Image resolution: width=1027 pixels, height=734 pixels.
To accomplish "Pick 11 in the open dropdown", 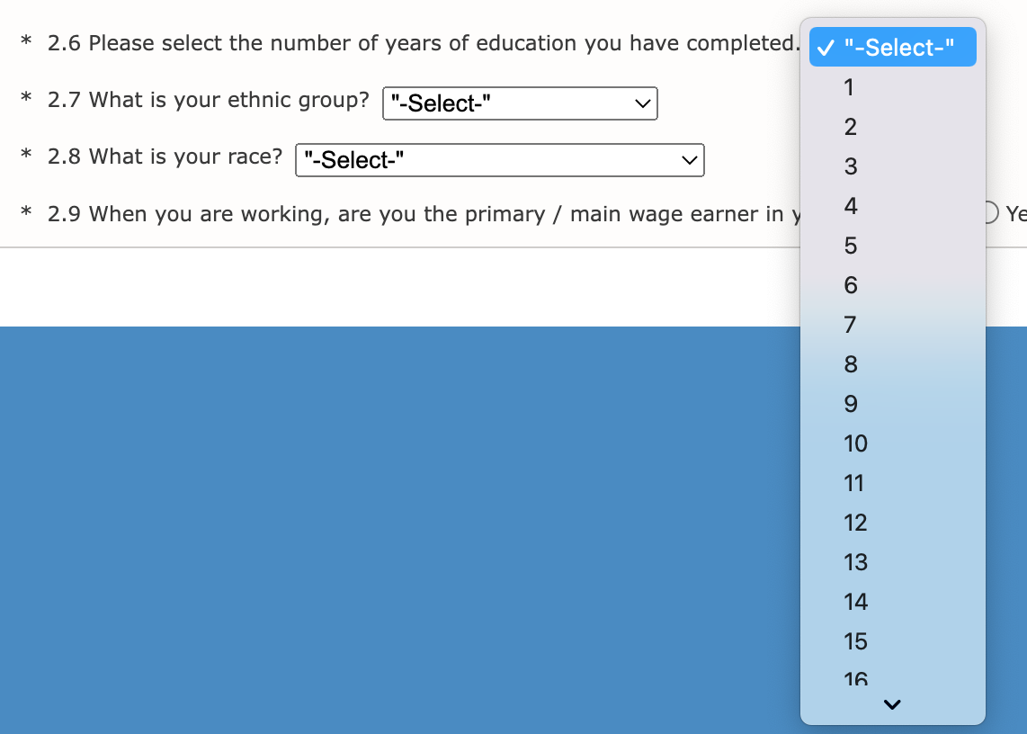I will click(854, 483).
